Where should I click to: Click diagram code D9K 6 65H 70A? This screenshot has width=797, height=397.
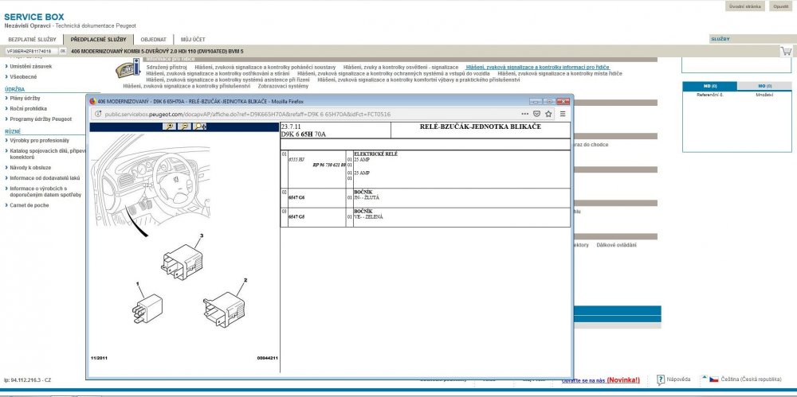tap(304, 134)
